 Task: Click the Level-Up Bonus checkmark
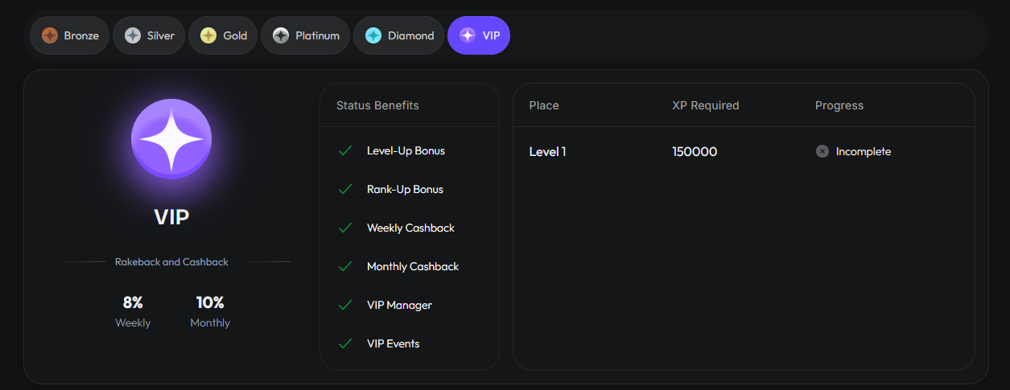pyautogui.click(x=345, y=150)
